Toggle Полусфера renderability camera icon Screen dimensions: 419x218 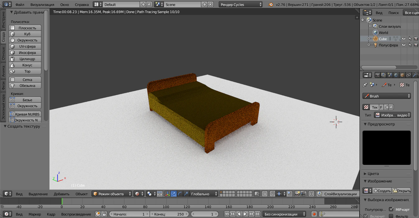416,45
